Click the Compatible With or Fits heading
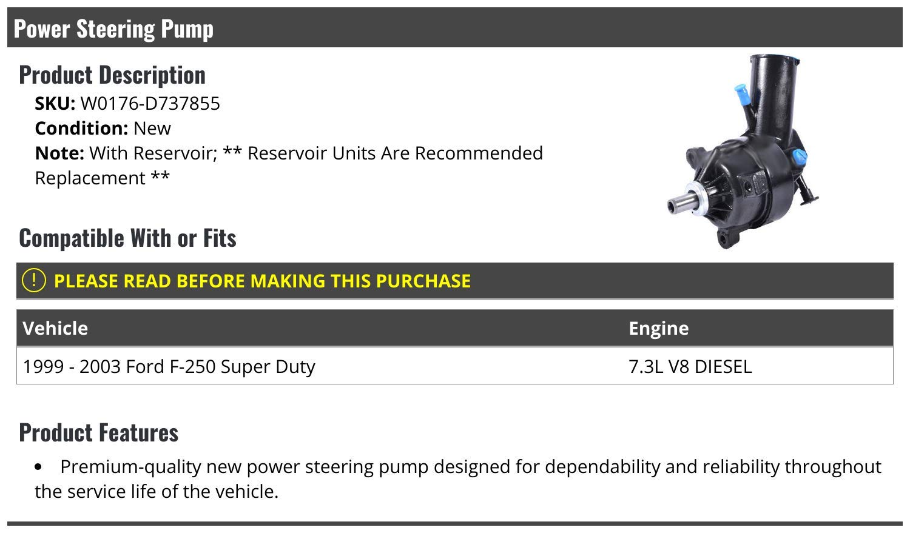 click(x=127, y=238)
